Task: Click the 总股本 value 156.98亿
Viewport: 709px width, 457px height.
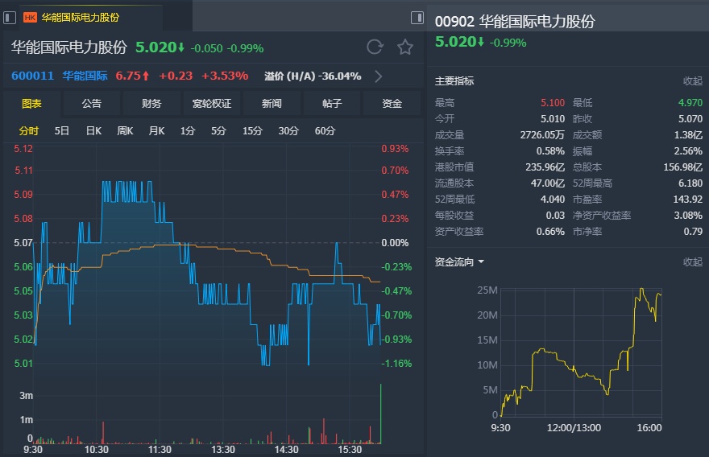Action: pyautogui.click(x=682, y=167)
